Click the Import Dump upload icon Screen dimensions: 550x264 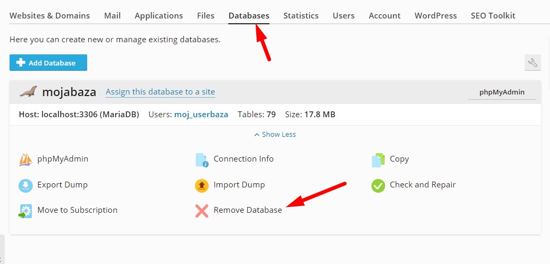[x=202, y=185]
